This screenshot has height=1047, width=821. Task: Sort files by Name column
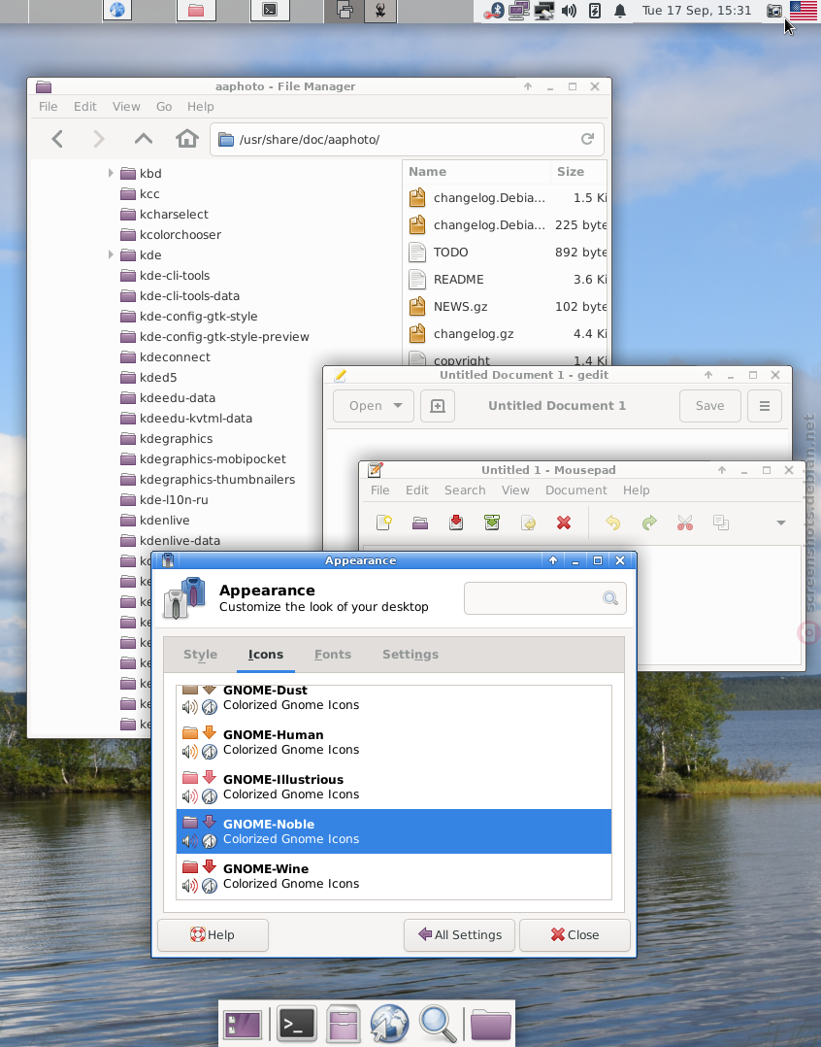click(x=476, y=172)
